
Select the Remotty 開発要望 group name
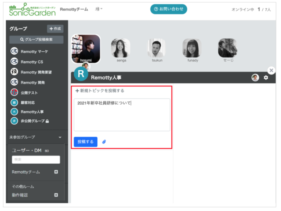[x=36, y=72]
